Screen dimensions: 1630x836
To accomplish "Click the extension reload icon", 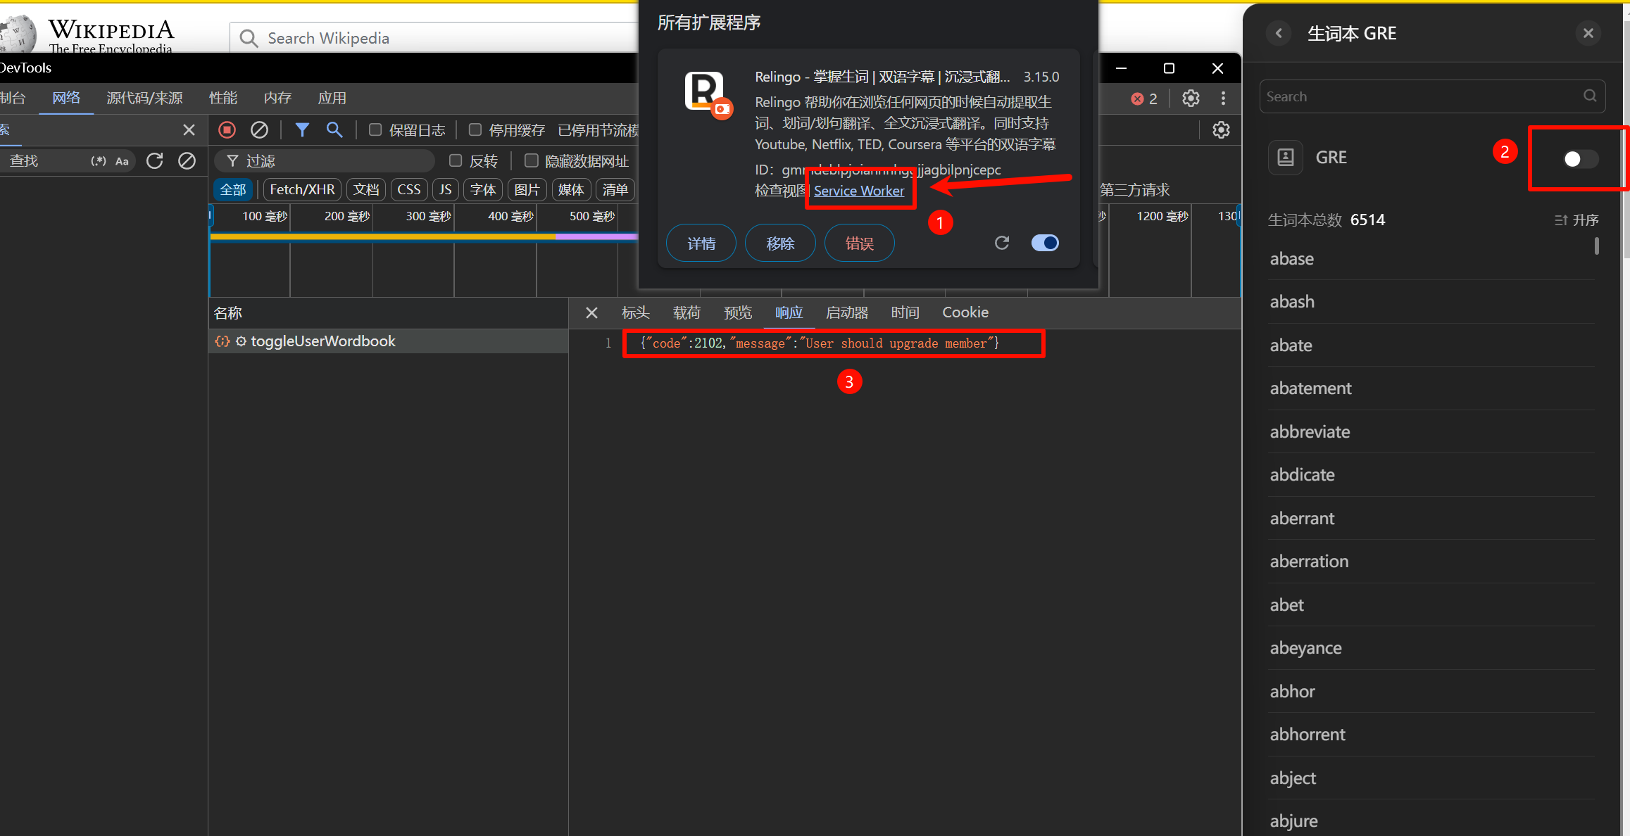I will point(1002,243).
